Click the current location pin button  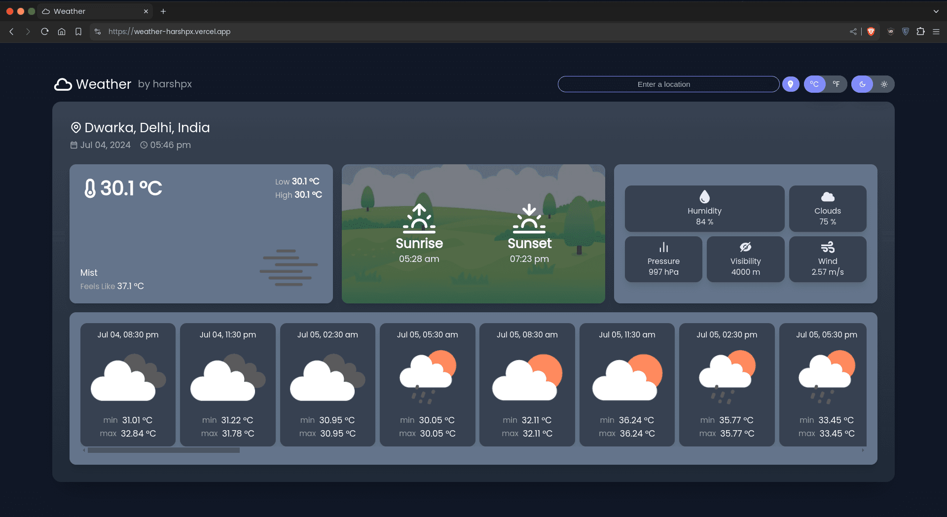pos(790,84)
